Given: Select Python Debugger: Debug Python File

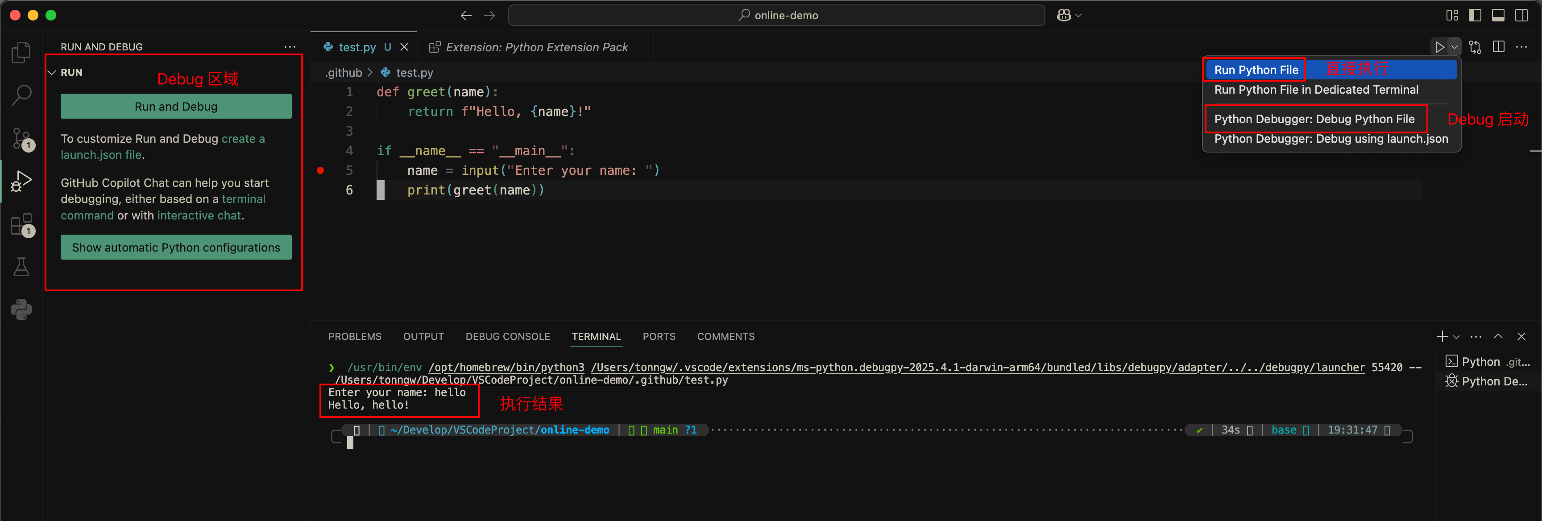Looking at the screenshot, I should pyautogui.click(x=1314, y=119).
